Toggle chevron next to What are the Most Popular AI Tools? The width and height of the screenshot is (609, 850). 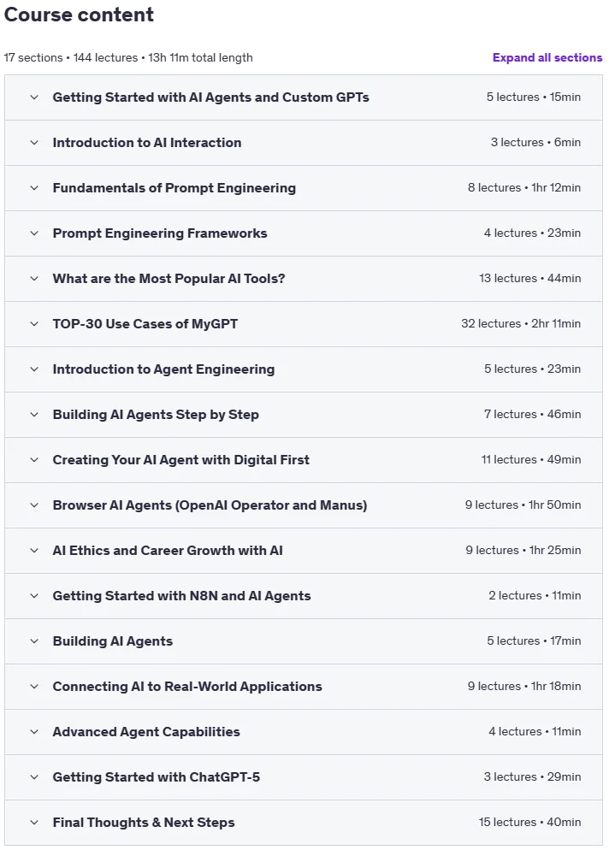coord(34,279)
